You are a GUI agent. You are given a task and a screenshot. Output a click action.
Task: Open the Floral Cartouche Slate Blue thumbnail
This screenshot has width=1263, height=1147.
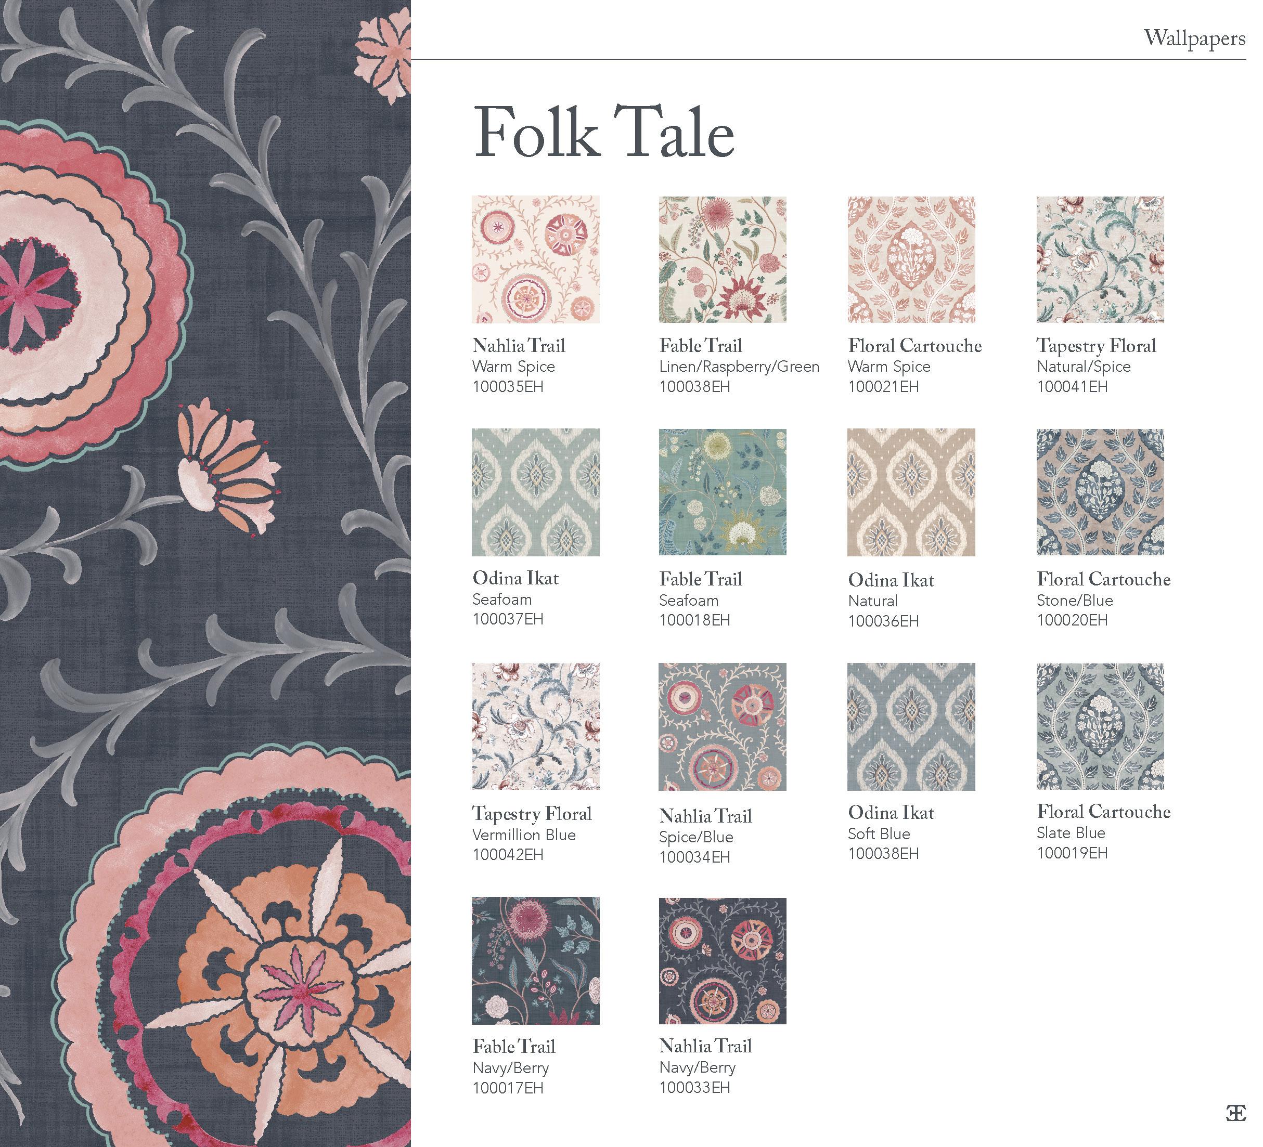click(x=1100, y=726)
